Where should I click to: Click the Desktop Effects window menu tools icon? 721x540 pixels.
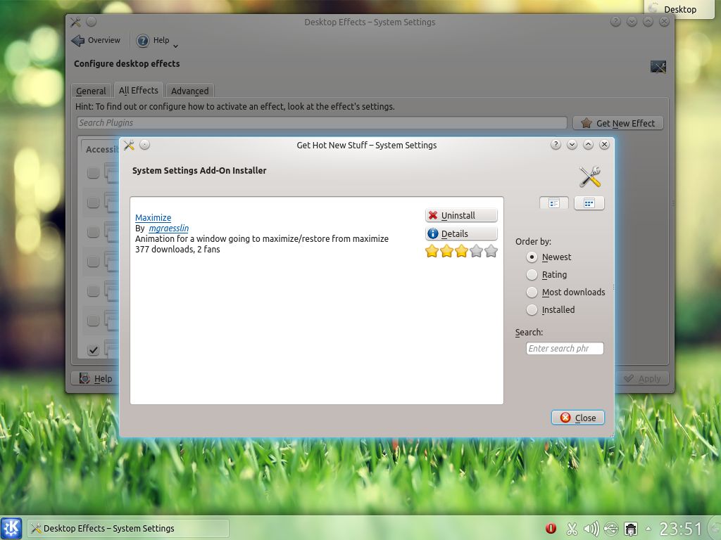[x=75, y=22]
